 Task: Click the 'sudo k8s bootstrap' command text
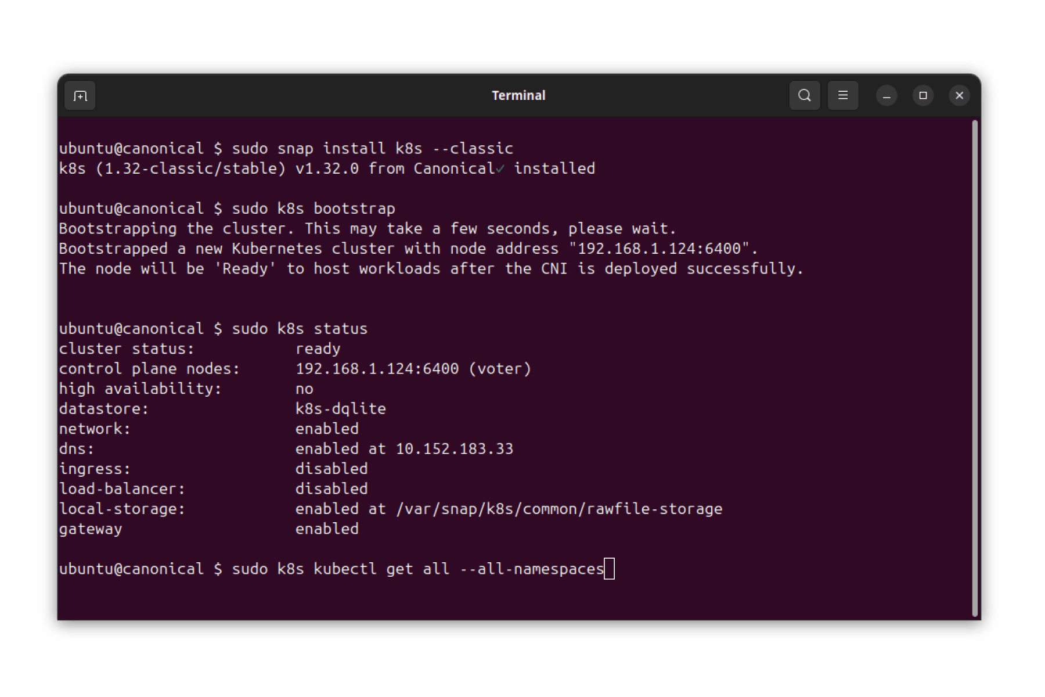[x=313, y=209]
